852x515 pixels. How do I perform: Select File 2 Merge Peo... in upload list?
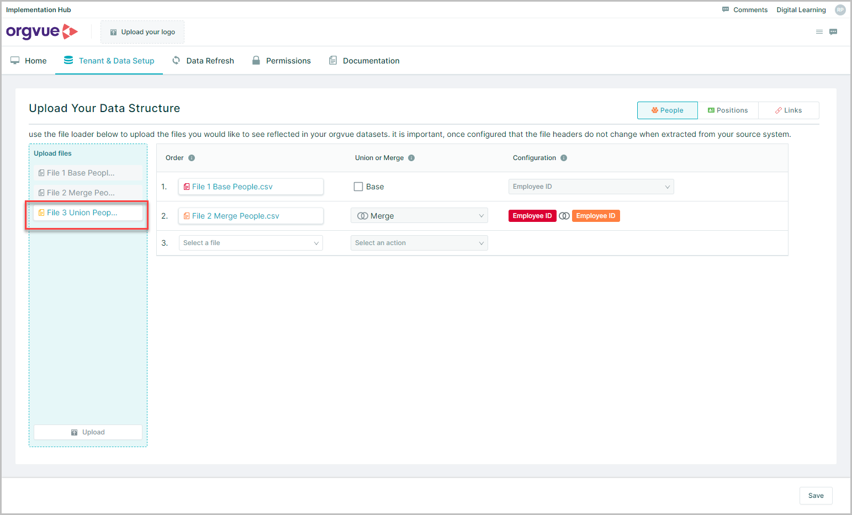click(x=88, y=193)
